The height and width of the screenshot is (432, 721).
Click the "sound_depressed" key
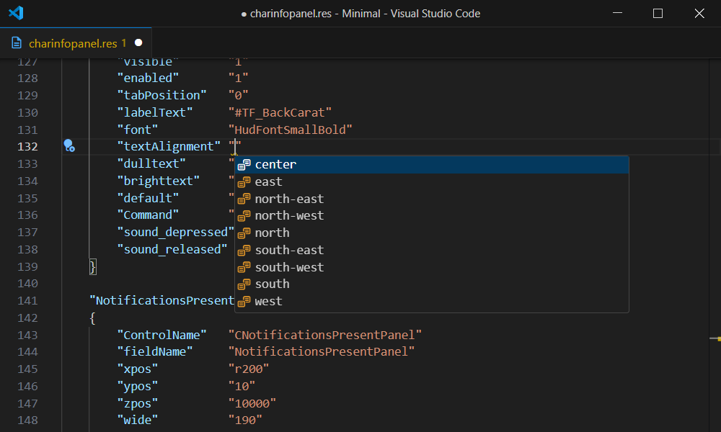(x=176, y=233)
